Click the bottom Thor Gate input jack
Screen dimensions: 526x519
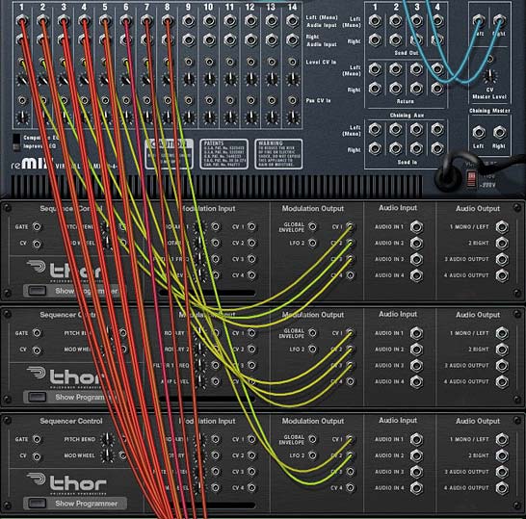tap(37, 439)
